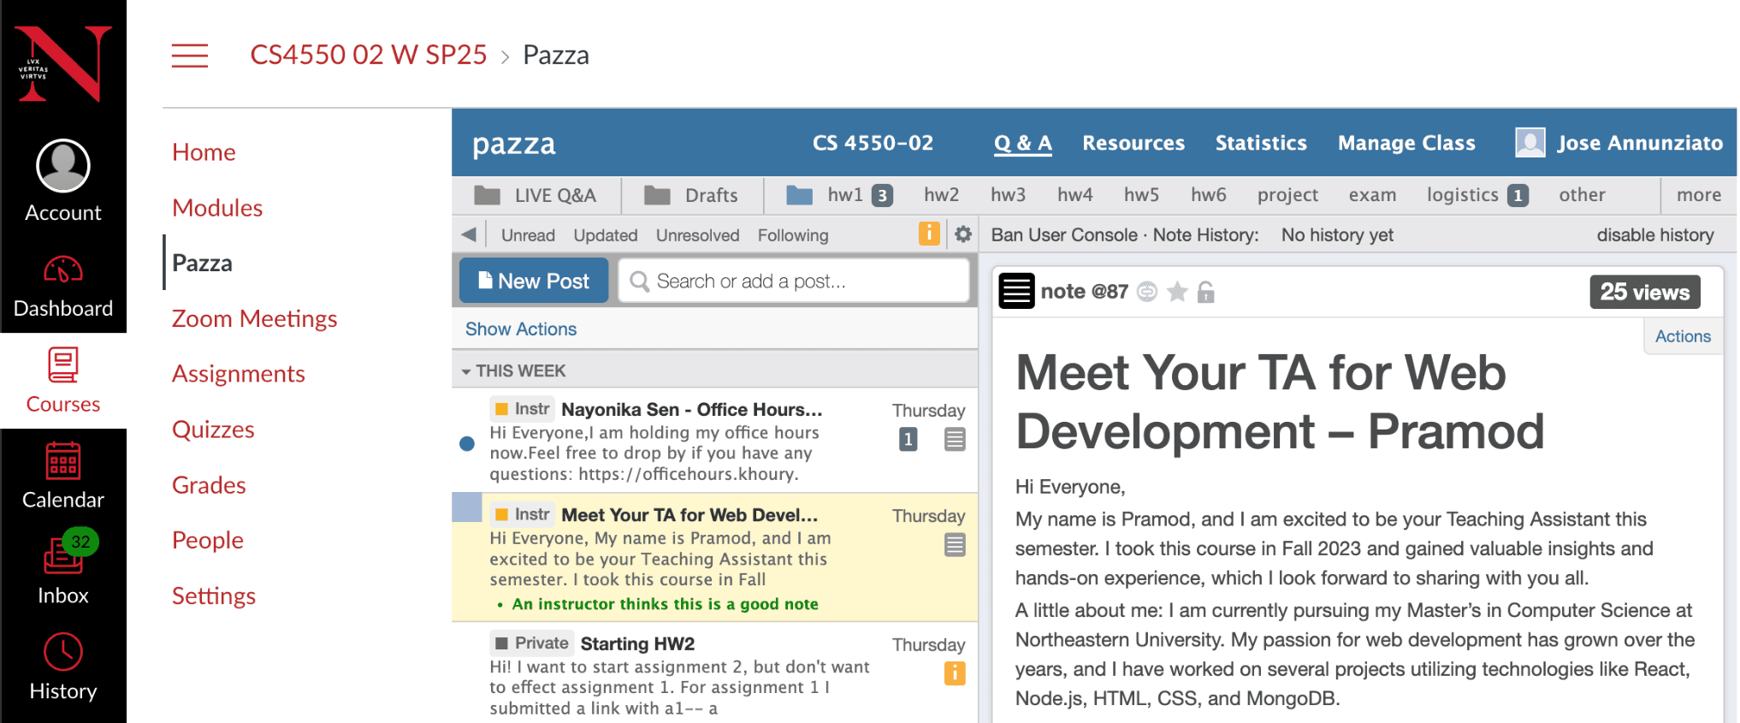Click the note icon on Meet Your TA post

[955, 545]
